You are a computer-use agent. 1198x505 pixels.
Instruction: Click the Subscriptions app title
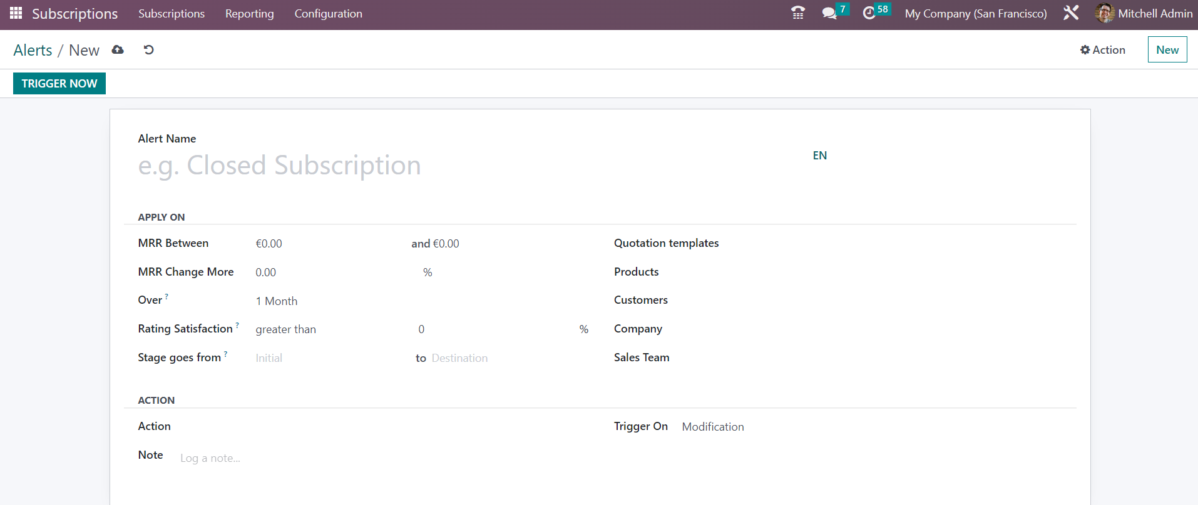coord(75,14)
